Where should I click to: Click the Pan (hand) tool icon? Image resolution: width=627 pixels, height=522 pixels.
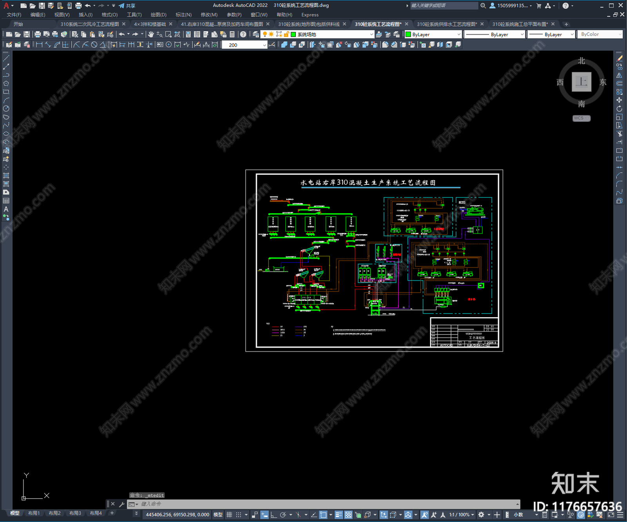tap(151, 34)
